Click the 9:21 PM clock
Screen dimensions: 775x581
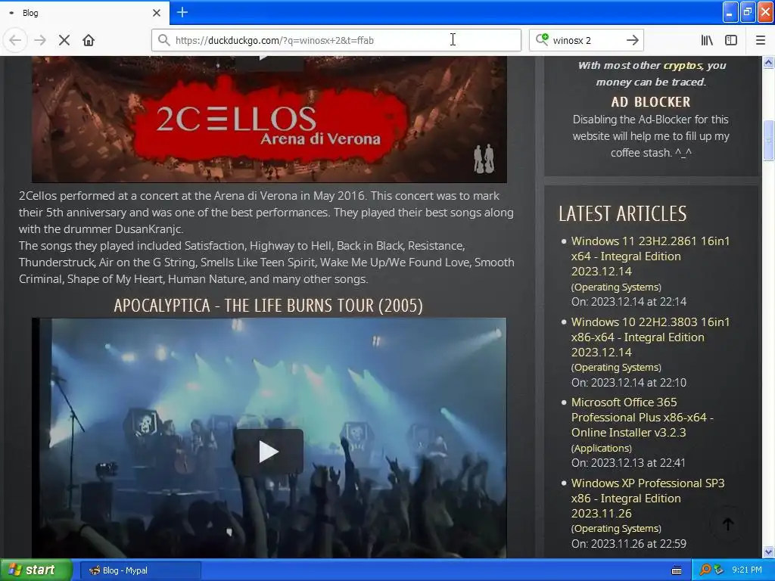747,570
